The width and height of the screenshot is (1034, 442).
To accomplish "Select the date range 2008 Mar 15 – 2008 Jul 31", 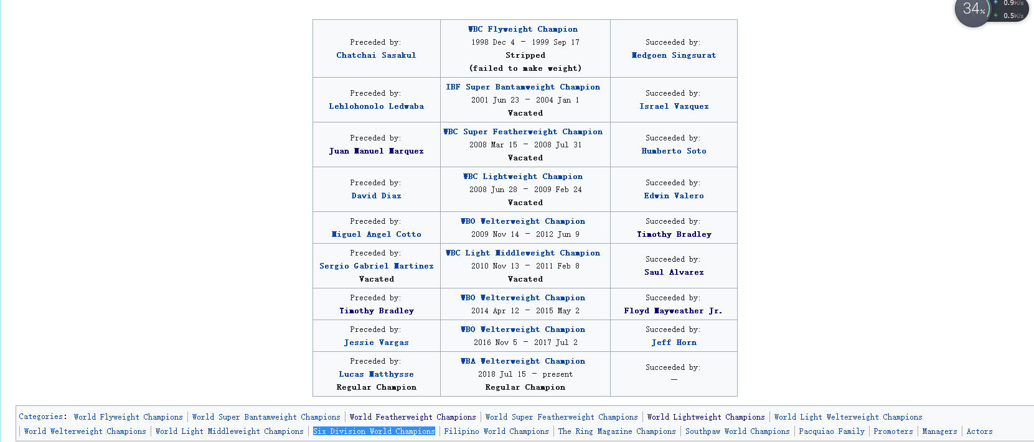I will 525,145.
